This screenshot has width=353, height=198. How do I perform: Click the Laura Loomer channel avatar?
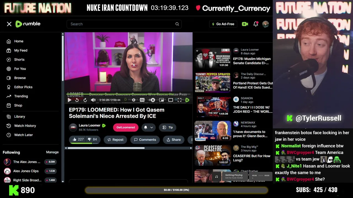click(x=73, y=127)
